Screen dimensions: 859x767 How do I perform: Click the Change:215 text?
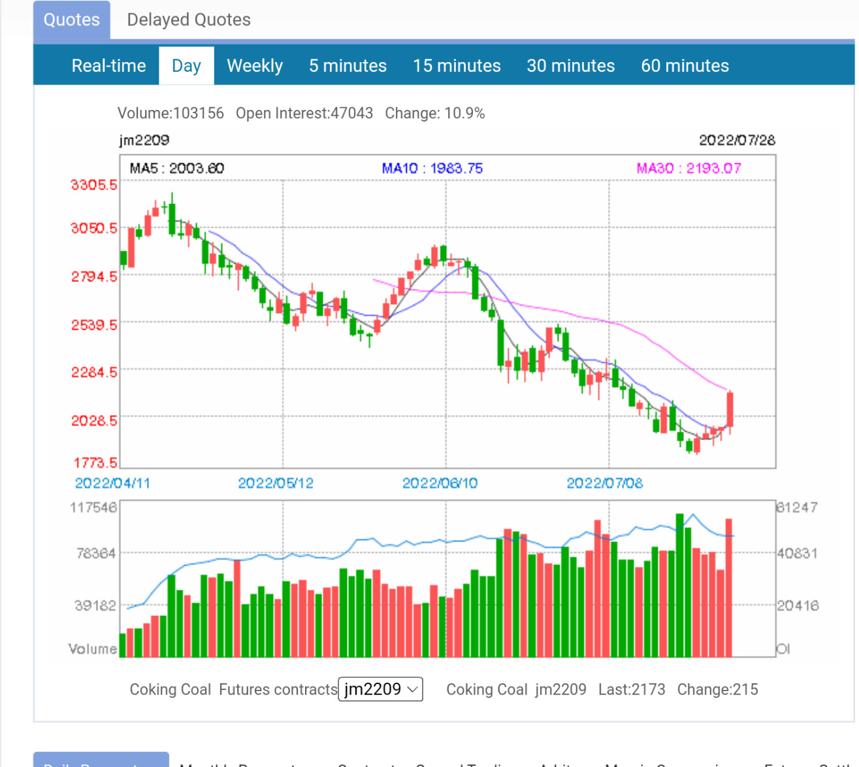tap(717, 689)
